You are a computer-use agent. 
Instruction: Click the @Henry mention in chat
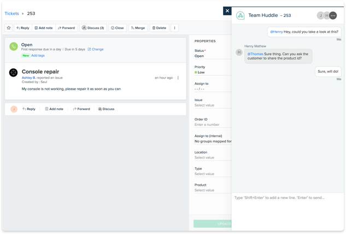[x=277, y=32]
